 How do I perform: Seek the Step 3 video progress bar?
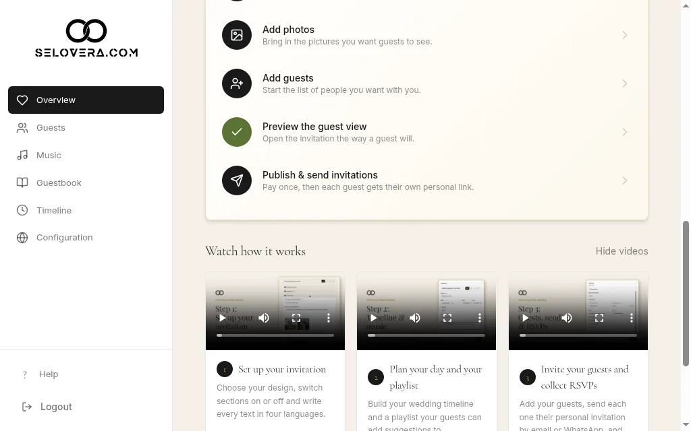coord(578,335)
